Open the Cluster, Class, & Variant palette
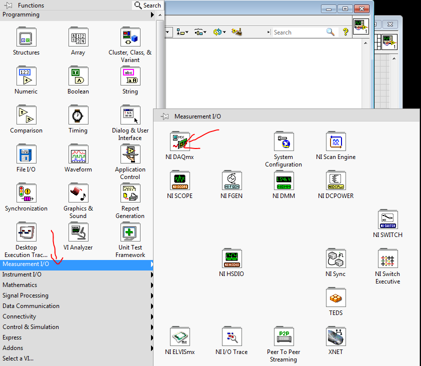 click(130, 37)
